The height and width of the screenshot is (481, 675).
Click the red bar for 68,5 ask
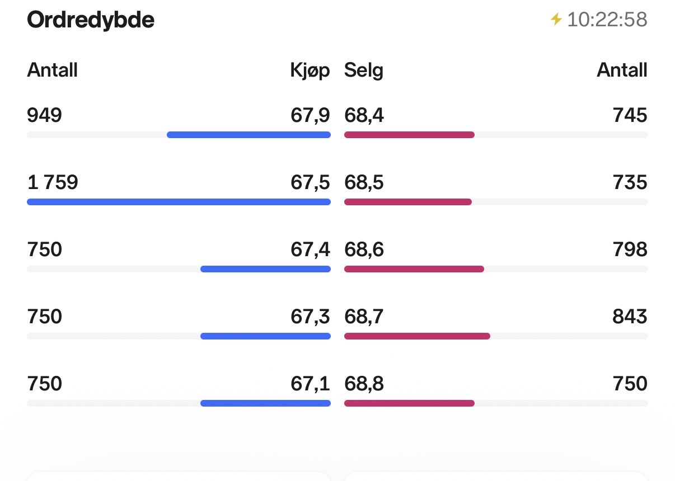coord(408,202)
